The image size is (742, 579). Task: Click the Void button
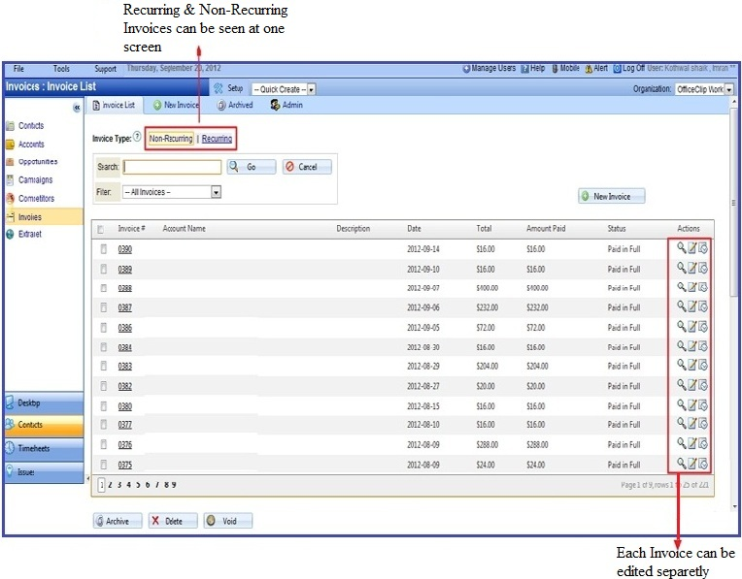pyautogui.click(x=228, y=521)
